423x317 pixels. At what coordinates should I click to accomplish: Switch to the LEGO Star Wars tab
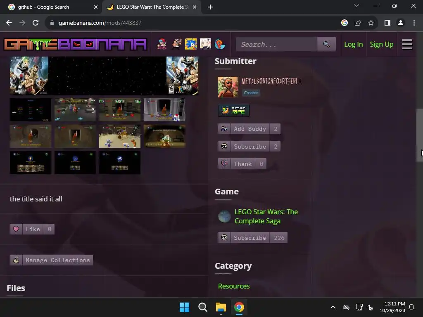[151, 7]
